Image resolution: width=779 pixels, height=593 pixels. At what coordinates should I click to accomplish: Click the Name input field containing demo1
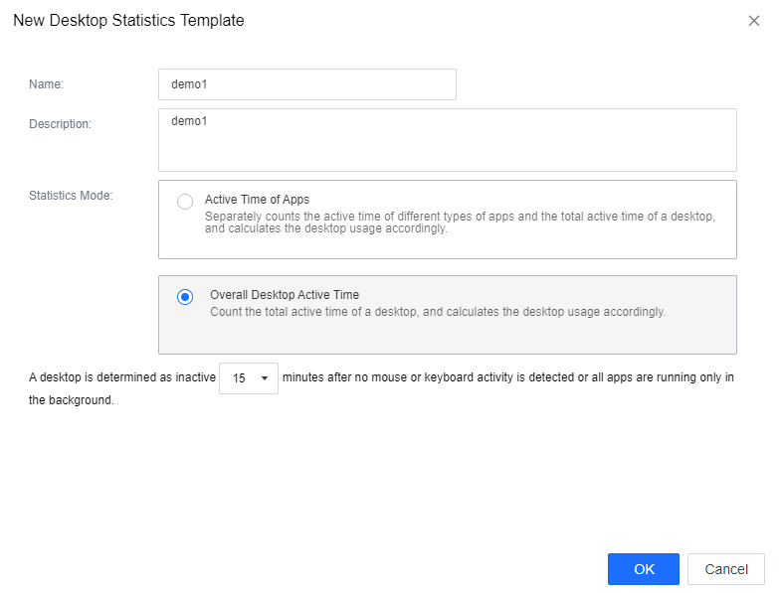click(306, 84)
